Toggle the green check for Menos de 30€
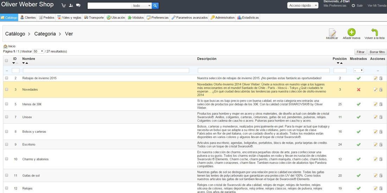The height and width of the screenshot is (193, 387). 359,104
